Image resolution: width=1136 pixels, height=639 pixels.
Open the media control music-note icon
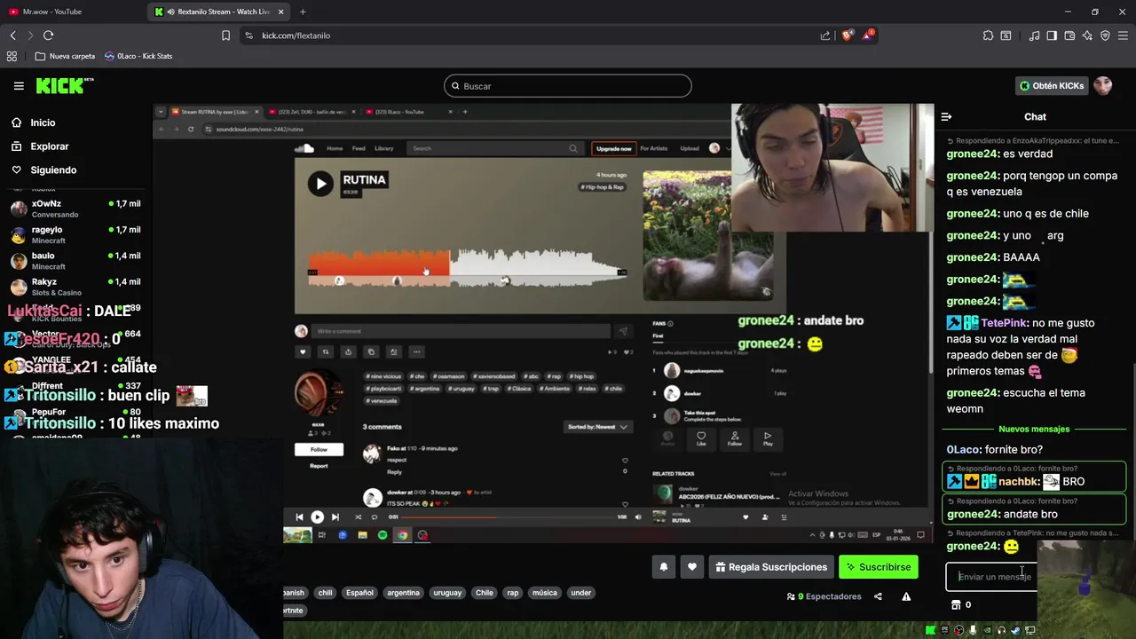click(x=1034, y=35)
